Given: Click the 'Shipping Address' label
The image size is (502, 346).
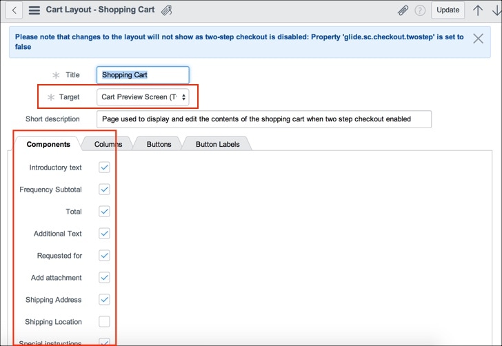Looking at the screenshot, I should pos(54,300).
